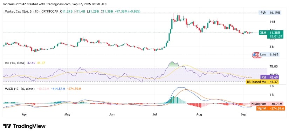This screenshot has width=289, height=134.
Task: Click the 1B MACD axis label
Action: (x=272, y=95)
